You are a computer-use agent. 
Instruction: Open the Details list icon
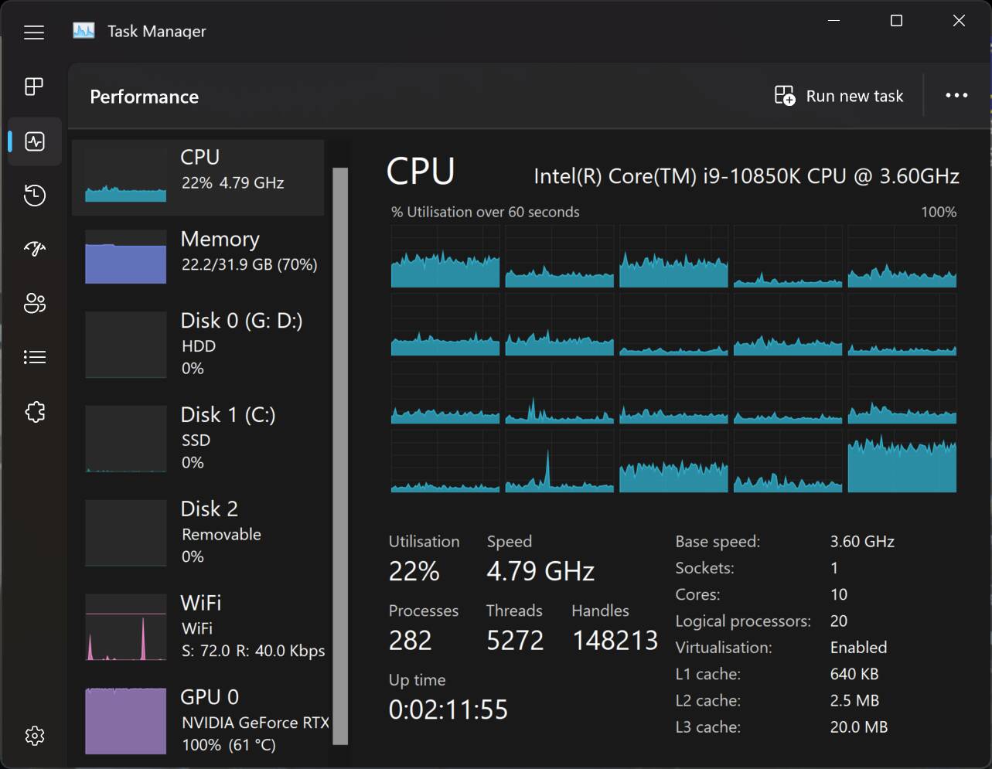click(x=35, y=357)
